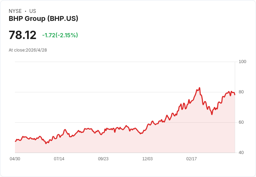
Task: Click the deep trough after the February peak
Action: (x=211, y=114)
